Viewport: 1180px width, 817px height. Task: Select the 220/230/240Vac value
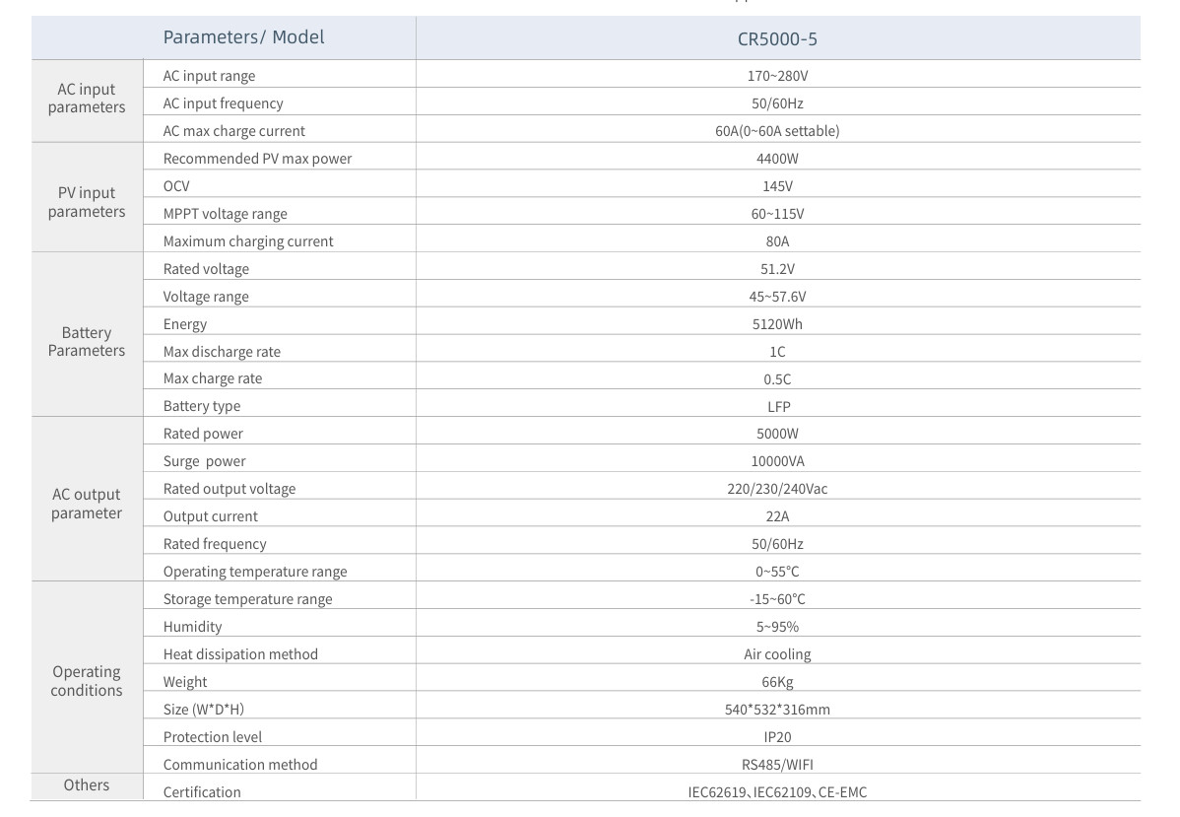(777, 489)
